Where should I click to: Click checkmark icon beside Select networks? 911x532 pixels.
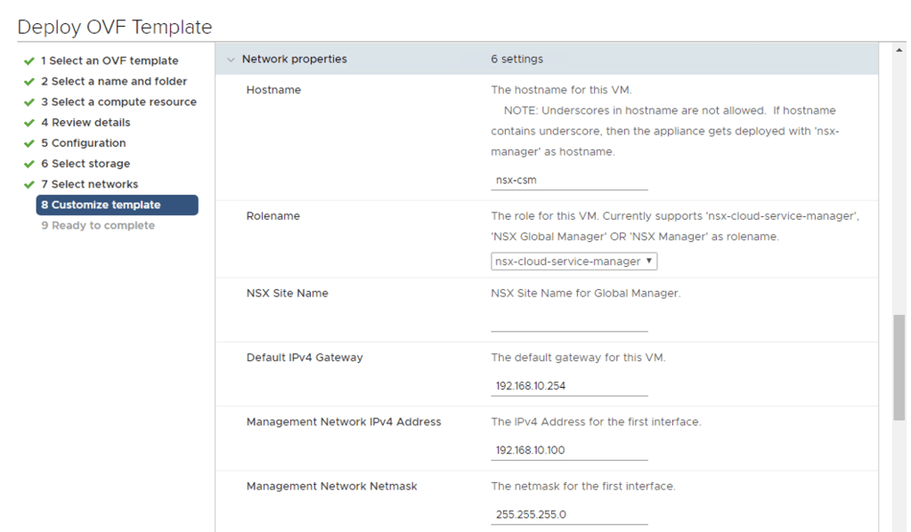point(28,184)
